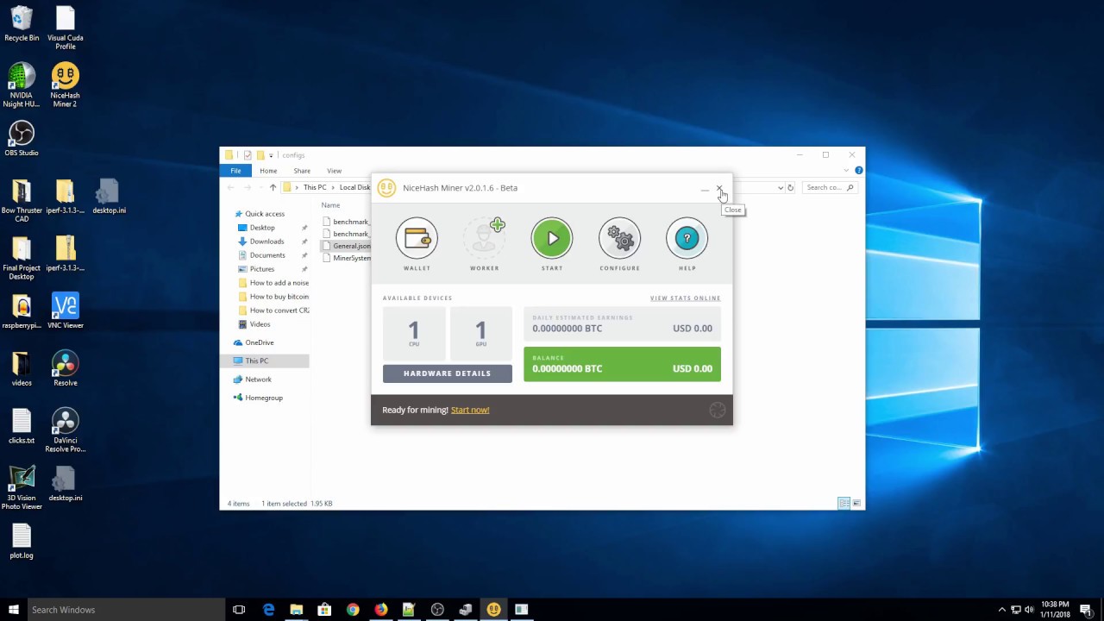Switch to the Home ribbon tab
The height and width of the screenshot is (621, 1104).
tap(268, 171)
